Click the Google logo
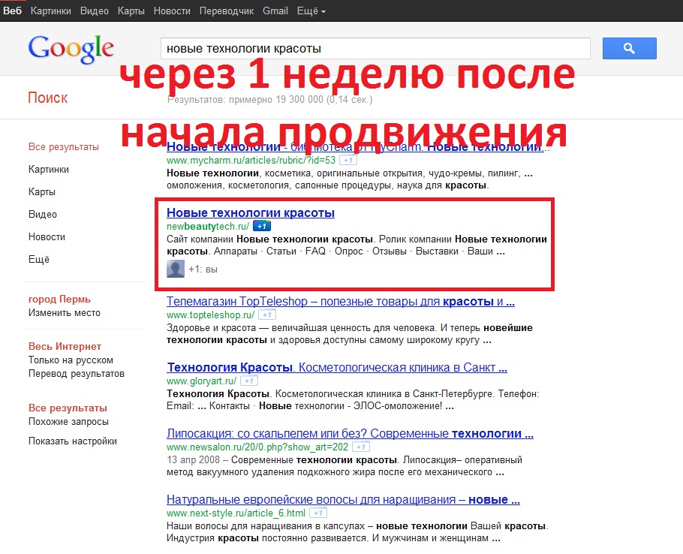The height and width of the screenshot is (554, 683). pyautogui.click(x=71, y=50)
